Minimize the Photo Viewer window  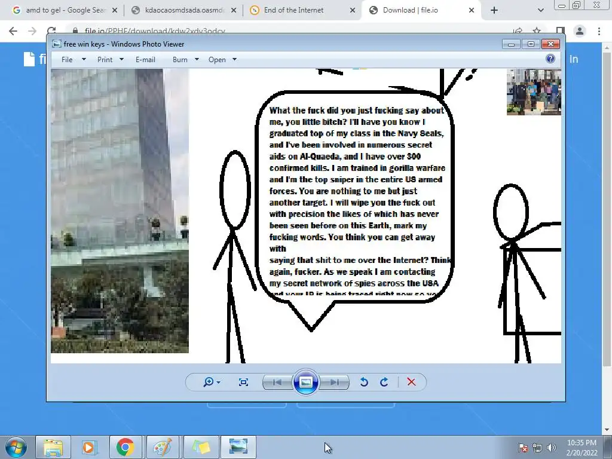pos(512,44)
